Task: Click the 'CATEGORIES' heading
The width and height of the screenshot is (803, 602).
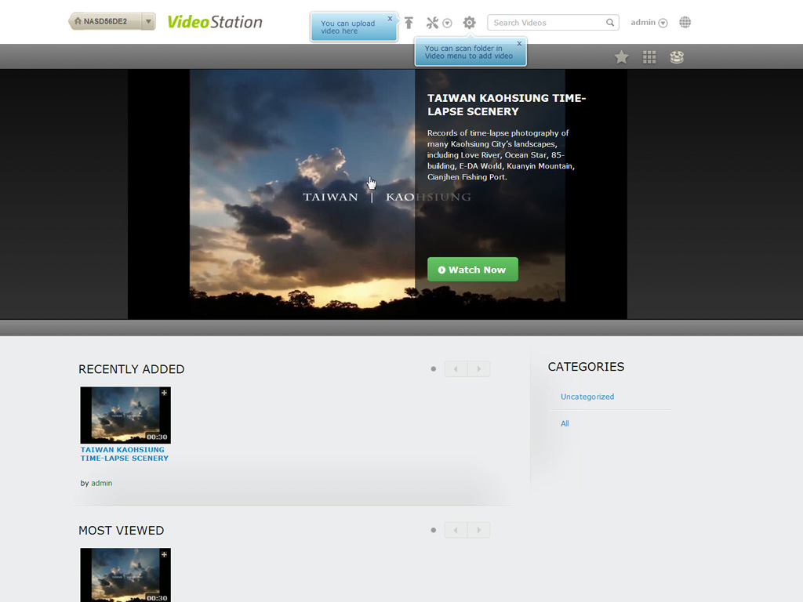Action: (586, 367)
